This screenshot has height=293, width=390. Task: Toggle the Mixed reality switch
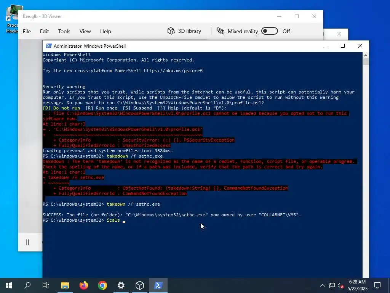[x=270, y=31]
